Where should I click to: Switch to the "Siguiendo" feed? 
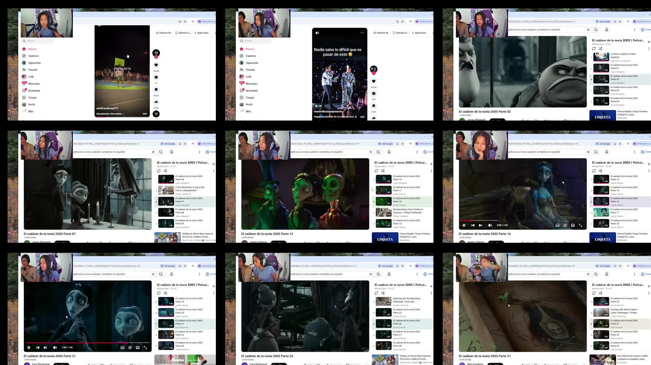[x=34, y=63]
